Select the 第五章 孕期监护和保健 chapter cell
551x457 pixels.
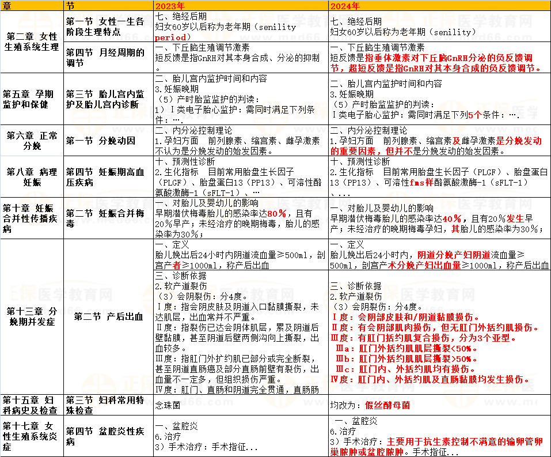[32, 99]
